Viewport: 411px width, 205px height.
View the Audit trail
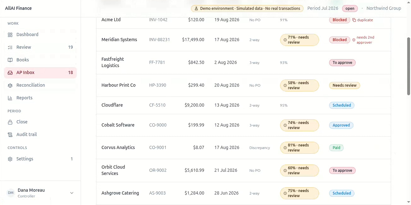[40, 134]
